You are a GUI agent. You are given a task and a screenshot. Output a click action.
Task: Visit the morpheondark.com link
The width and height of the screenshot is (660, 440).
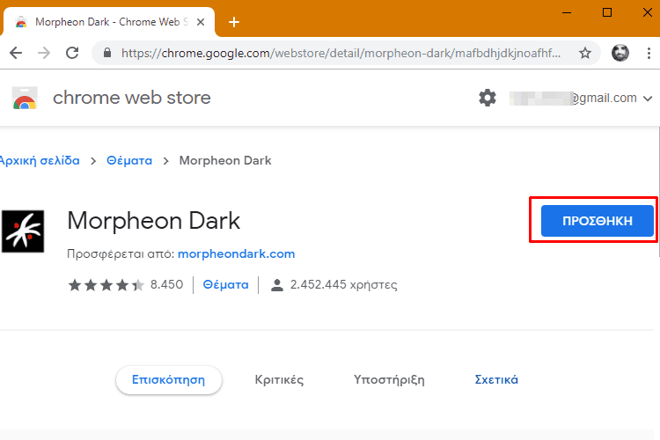point(236,254)
